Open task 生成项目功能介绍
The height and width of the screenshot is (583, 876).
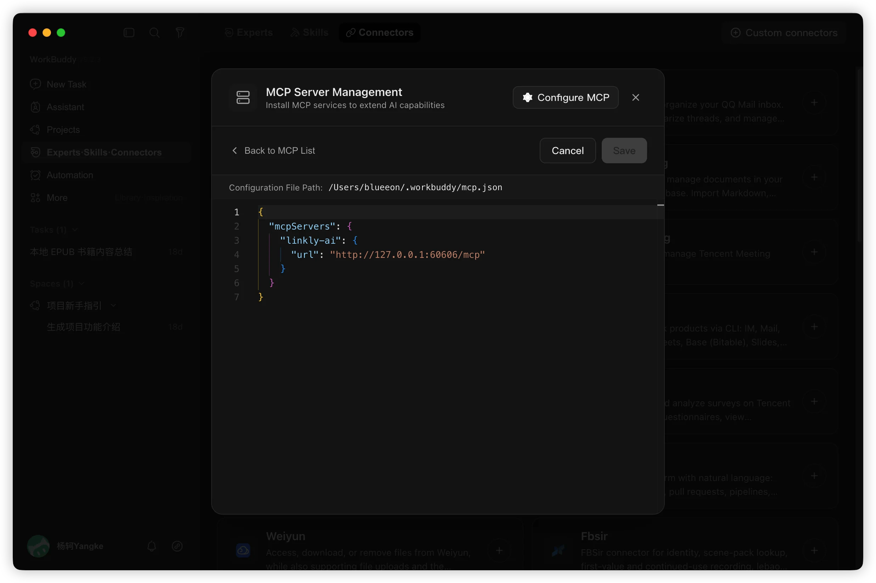[106, 327]
